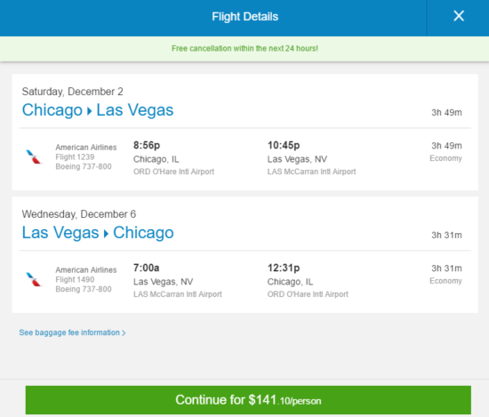The height and width of the screenshot is (417, 489).
Task: Click Wednesday, December 6 date label
Action: click(79, 214)
